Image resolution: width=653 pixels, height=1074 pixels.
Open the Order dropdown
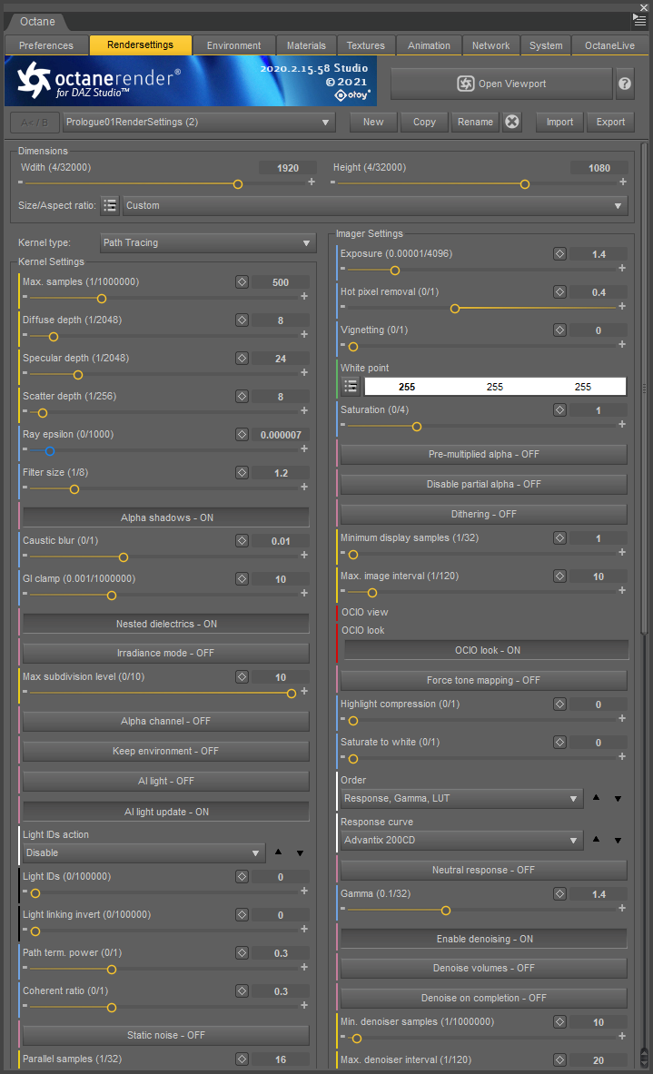462,799
